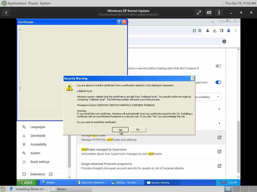Screen dimensions: 257x192
Task: Click the browser share icon
Action: [x=195, y=30]
